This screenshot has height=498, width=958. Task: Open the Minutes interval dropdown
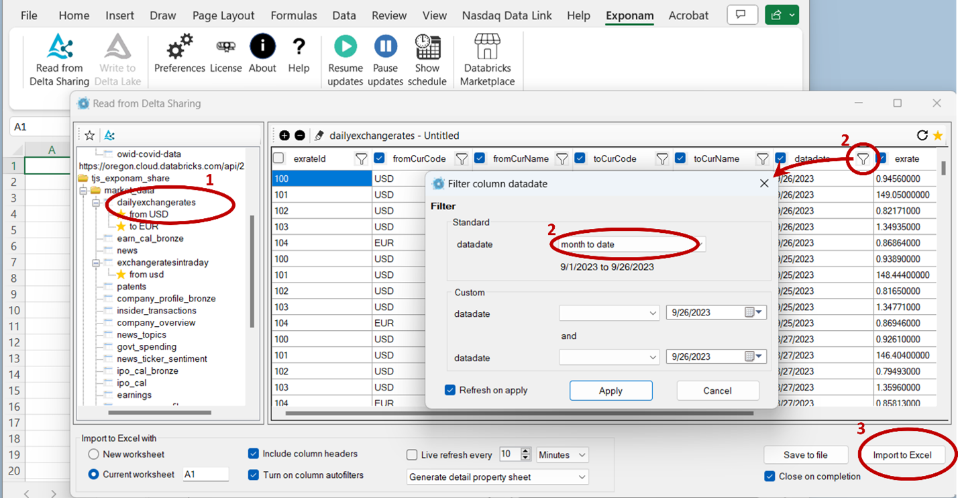pyautogui.click(x=563, y=455)
